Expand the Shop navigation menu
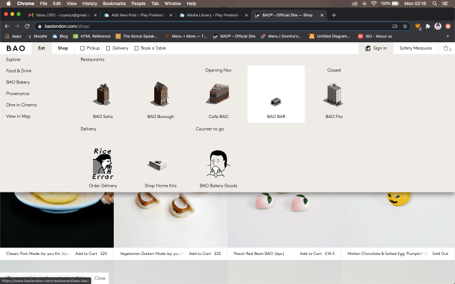Screen dimensions: 455x284 coord(63,48)
